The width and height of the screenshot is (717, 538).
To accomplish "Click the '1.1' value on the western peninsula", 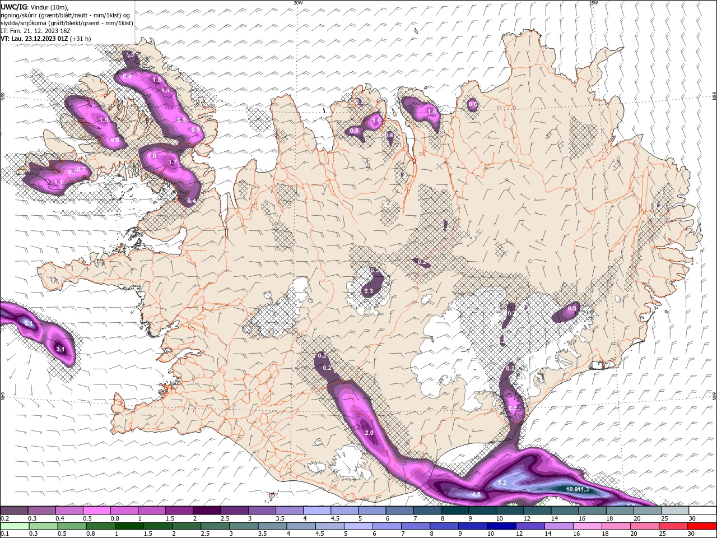I will [x=58, y=182].
